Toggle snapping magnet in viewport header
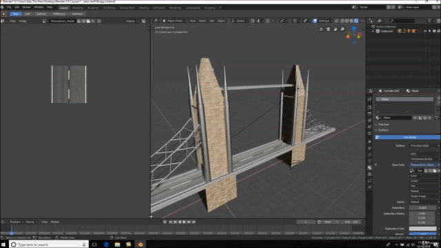Screen dimensions: 441x248 253,21
